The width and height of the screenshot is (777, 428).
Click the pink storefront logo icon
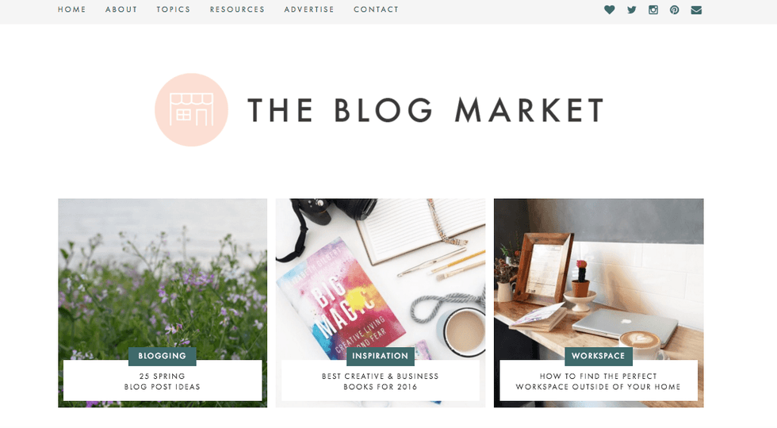[191, 109]
